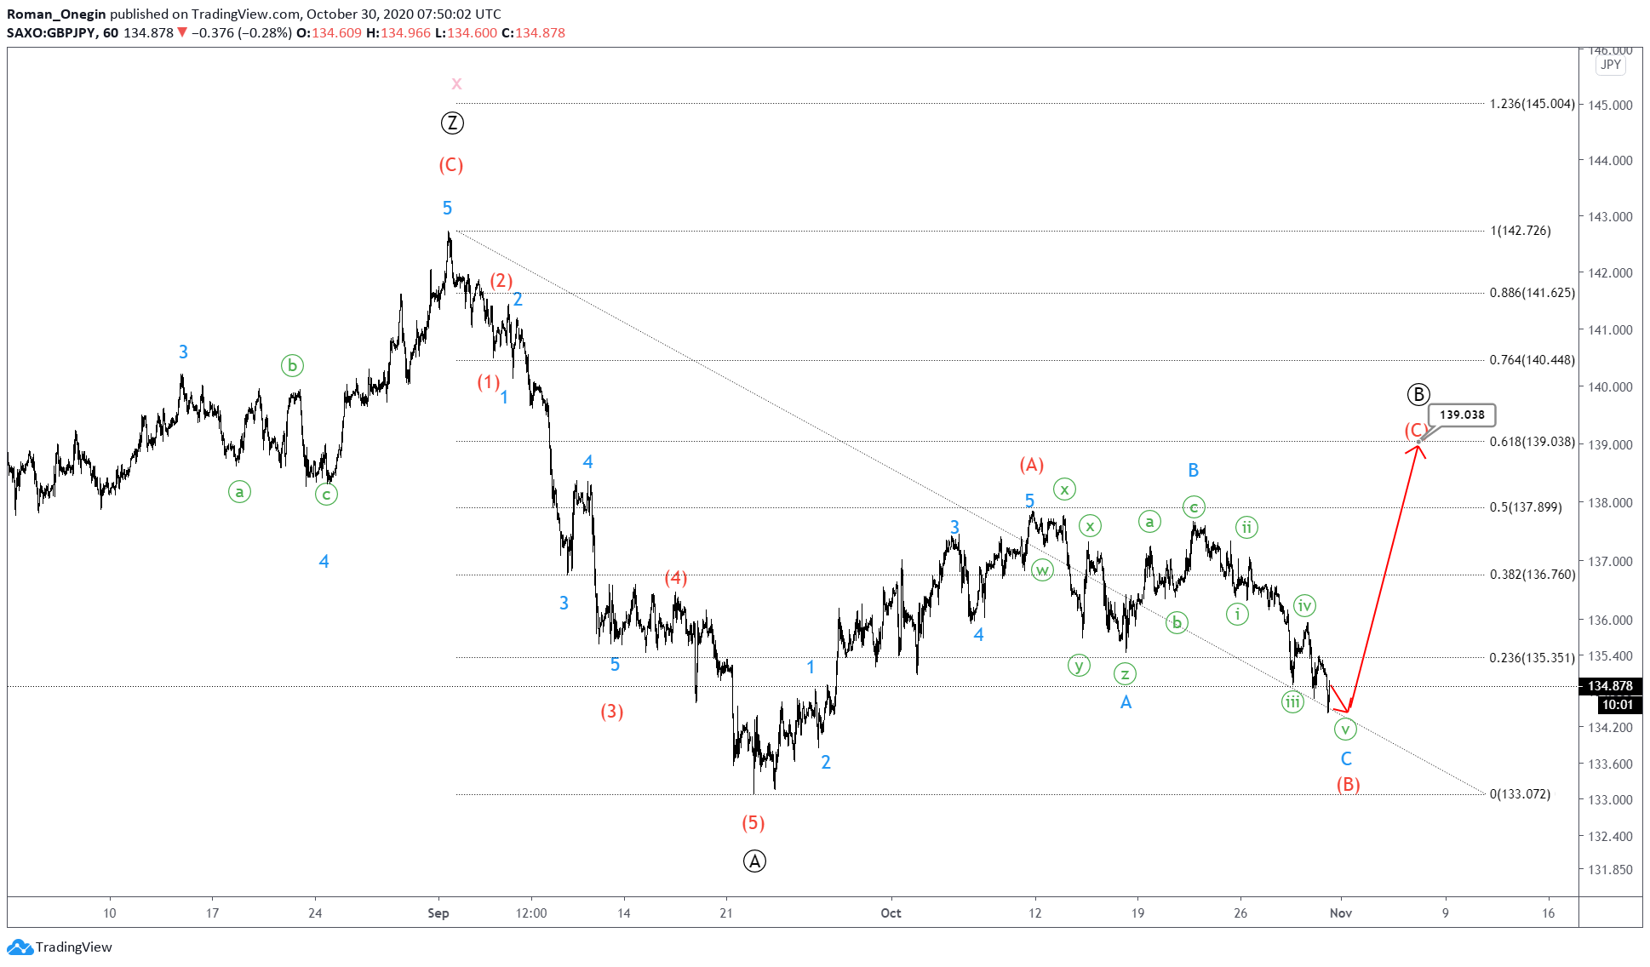Click the JPY currency badge on price scale
1650x967 pixels.
[x=1612, y=65]
